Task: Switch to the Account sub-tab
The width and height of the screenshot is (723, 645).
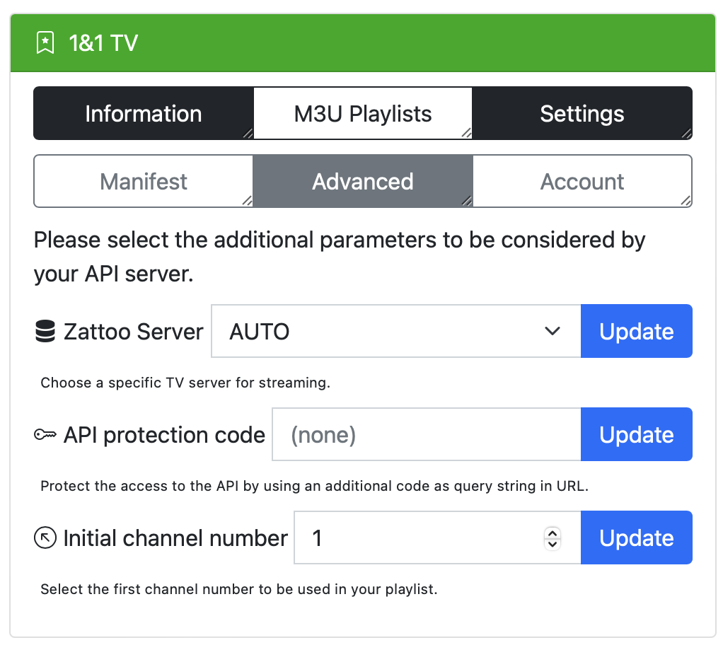Action: [x=582, y=181]
